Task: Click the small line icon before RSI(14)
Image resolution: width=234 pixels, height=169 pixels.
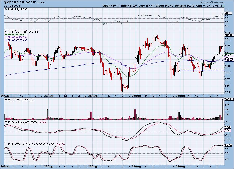Action: (6, 9)
